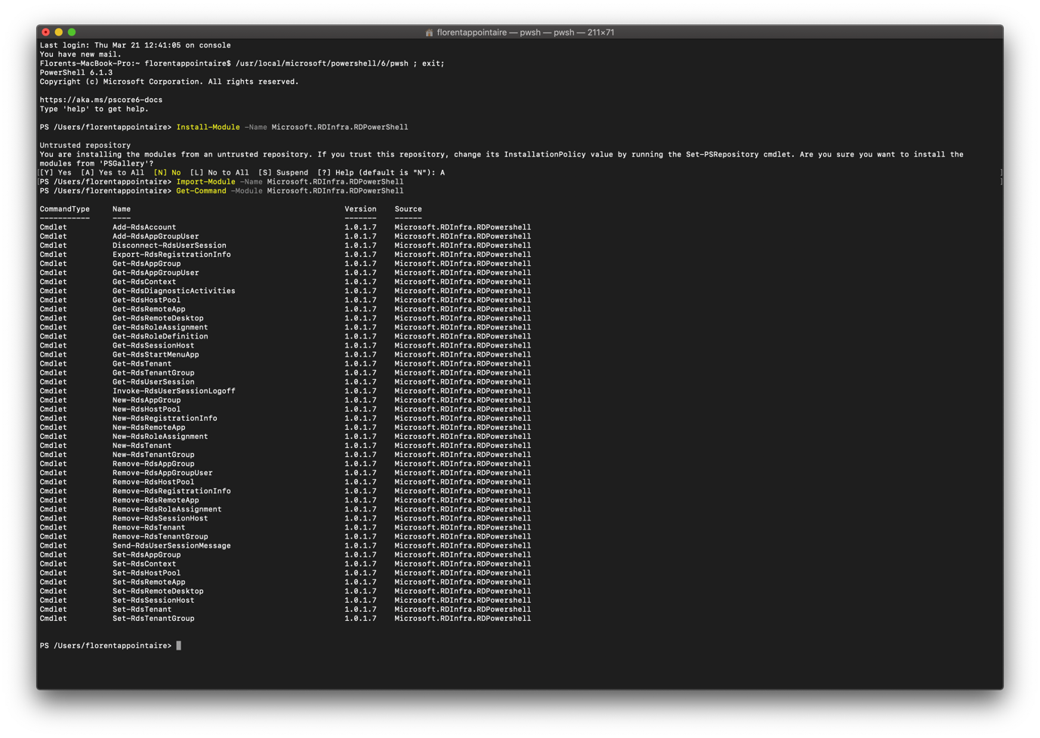Click Remove-RdsRoleAssignment cmdlet name
Screen dimensions: 1040x738
(x=167, y=509)
